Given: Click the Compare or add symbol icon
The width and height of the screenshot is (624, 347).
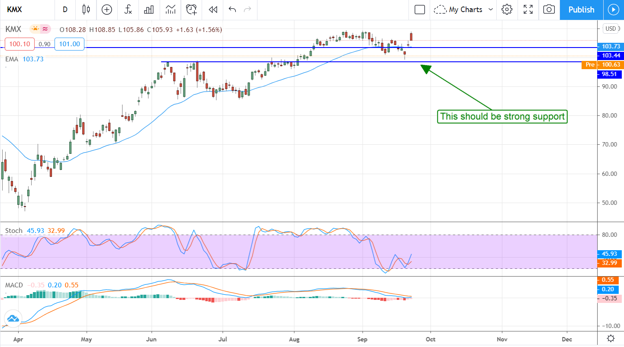Looking at the screenshot, I should pos(106,10).
